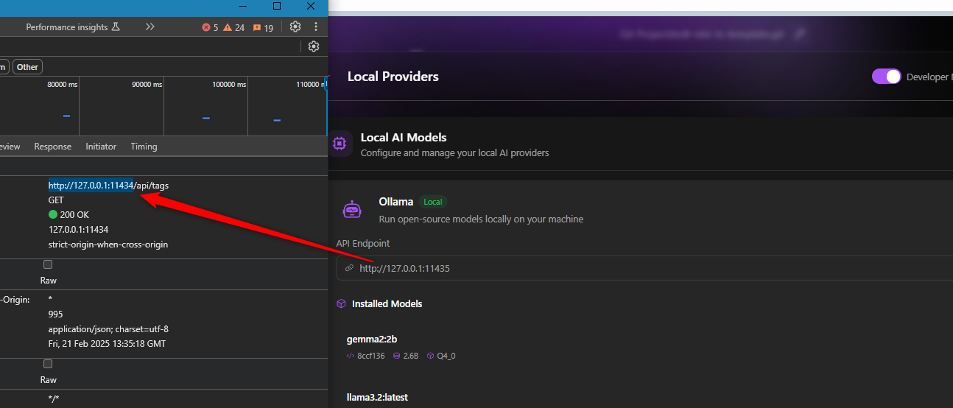This screenshot has width=953, height=408.
Task: Open the issues counter showing 19
Action: (x=263, y=27)
